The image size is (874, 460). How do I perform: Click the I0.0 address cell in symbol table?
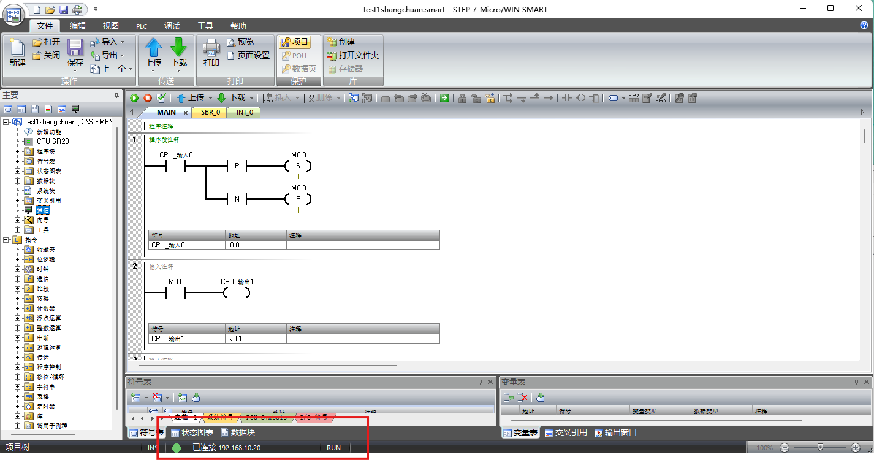(x=256, y=245)
